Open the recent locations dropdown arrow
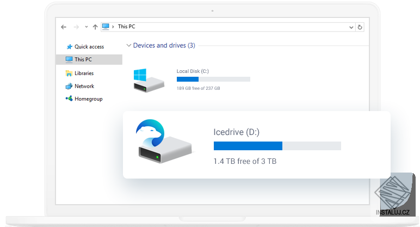Viewport: 420px width, 227px height. [x=87, y=27]
